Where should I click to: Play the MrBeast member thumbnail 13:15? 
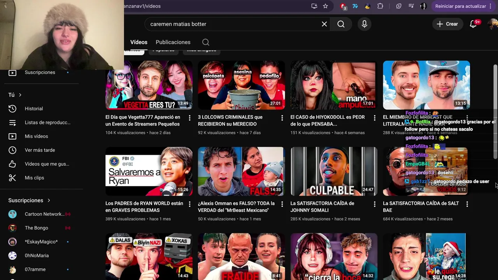426,85
